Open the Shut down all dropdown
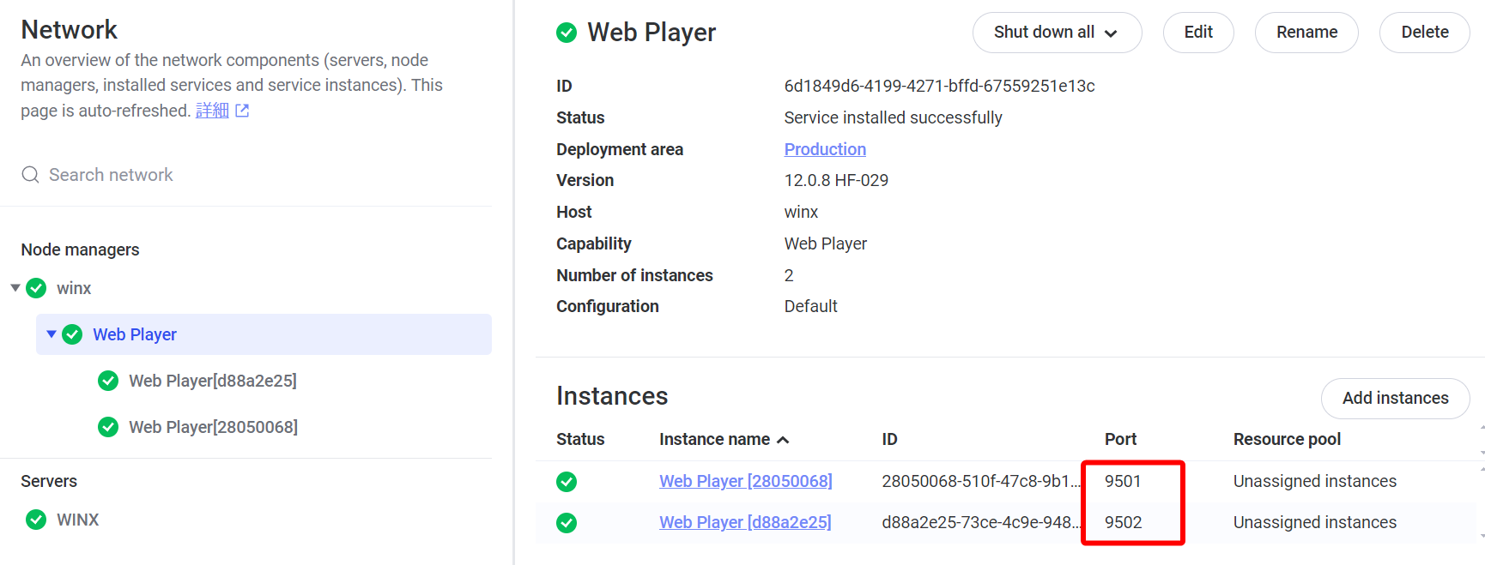 tap(1057, 33)
